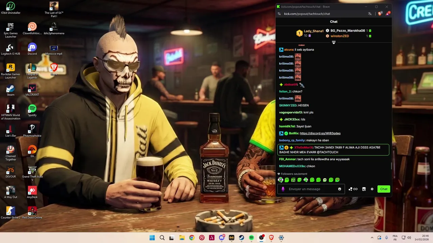Screen dimensions: 433x243
Task: Open Google Chrome from taskbar
Action: click(x=192, y=238)
